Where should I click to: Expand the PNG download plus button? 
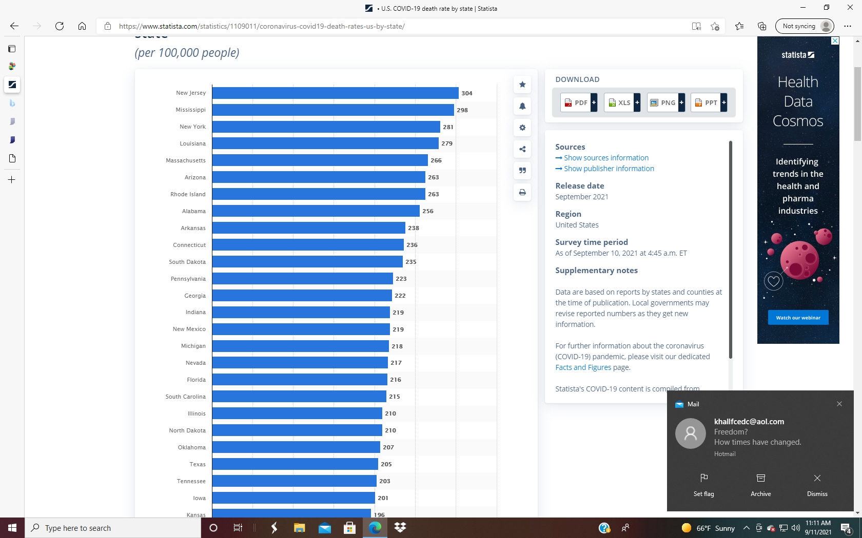681,102
